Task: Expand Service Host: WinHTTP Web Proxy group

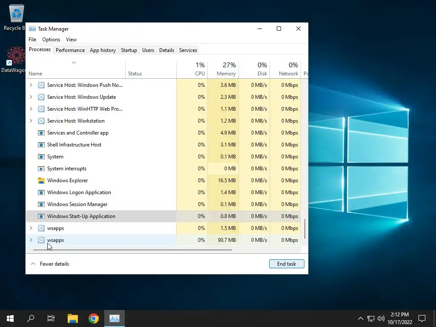Action: 31,109
